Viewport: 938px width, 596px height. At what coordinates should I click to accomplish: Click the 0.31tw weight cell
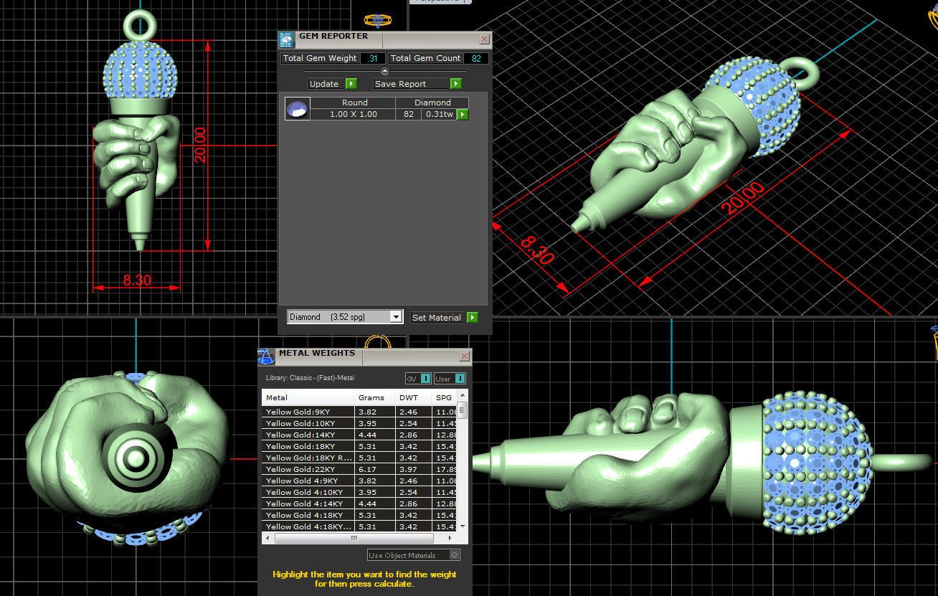[439, 114]
